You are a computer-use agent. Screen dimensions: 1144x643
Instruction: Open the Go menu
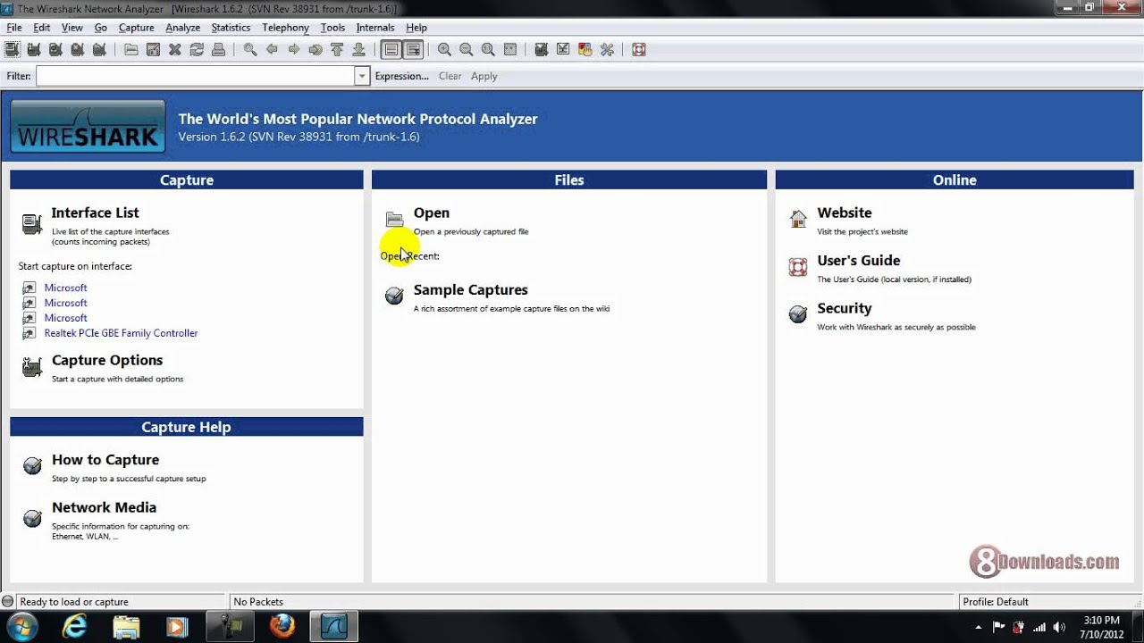tap(101, 28)
